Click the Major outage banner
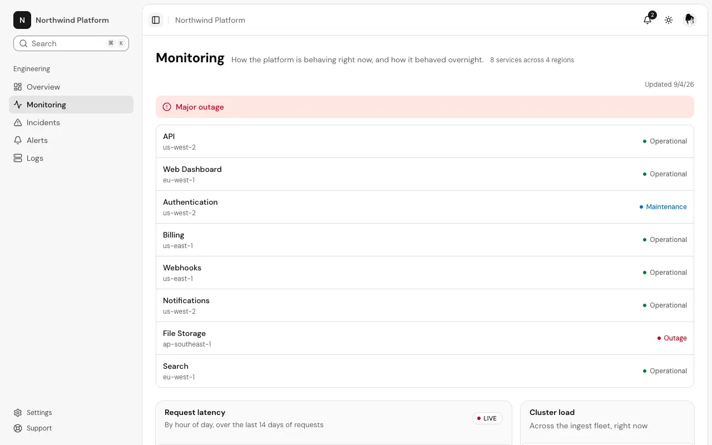 425,107
